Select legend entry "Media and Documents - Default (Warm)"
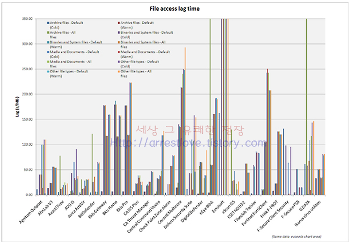The width and height of the screenshot is (350, 245). [144, 54]
